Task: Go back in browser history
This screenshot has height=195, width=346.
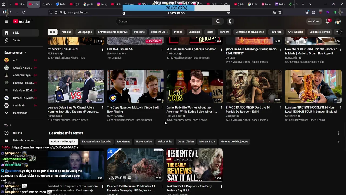Action: (11, 12)
